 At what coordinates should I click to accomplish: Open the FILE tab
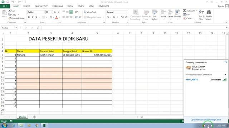tap(5, 6)
